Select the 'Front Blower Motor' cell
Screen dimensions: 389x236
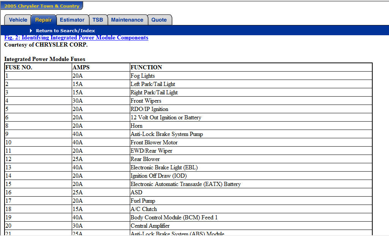coord(251,142)
